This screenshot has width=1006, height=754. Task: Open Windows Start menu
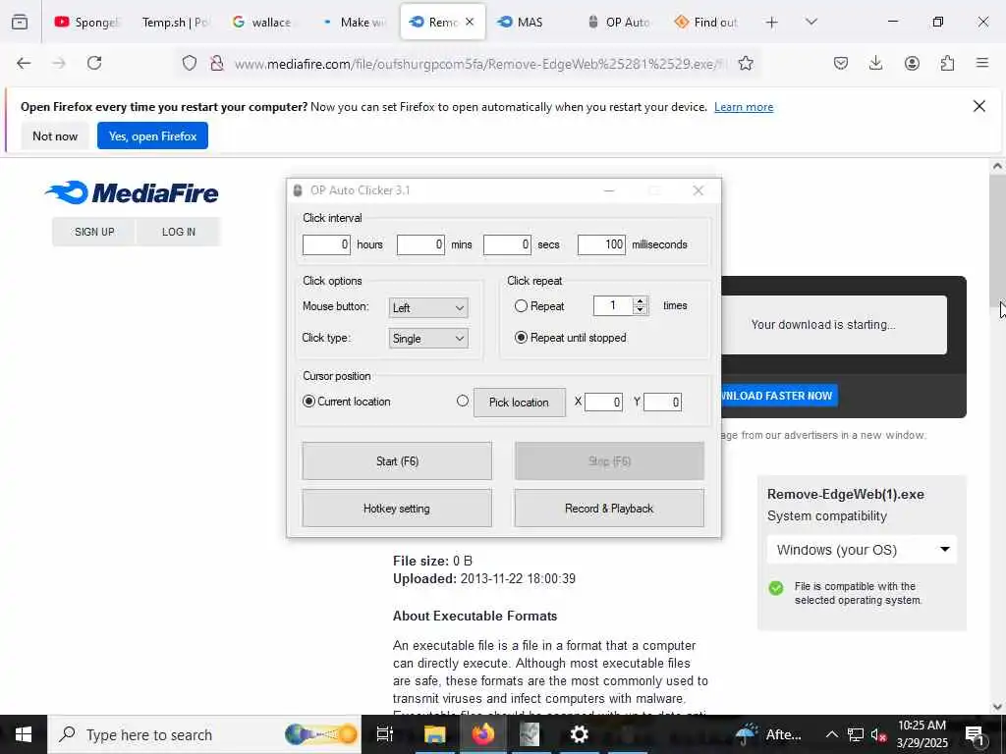[x=24, y=734]
